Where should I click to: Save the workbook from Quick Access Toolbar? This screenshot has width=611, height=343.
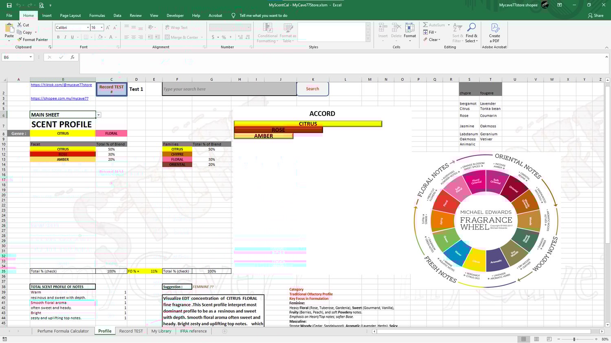(x=9, y=5)
